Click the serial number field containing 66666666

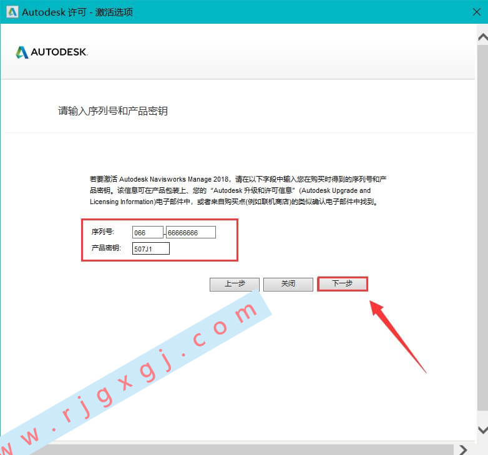point(191,232)
